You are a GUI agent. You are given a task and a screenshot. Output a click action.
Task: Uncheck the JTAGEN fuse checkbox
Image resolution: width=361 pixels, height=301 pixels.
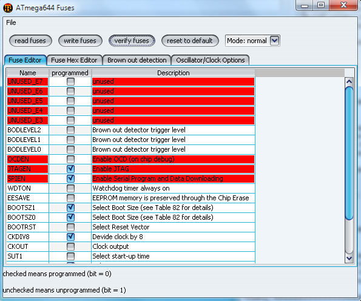70,169
